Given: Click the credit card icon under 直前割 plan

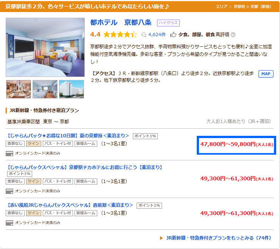Looking at the screenshot, I should tap(9, 223).
